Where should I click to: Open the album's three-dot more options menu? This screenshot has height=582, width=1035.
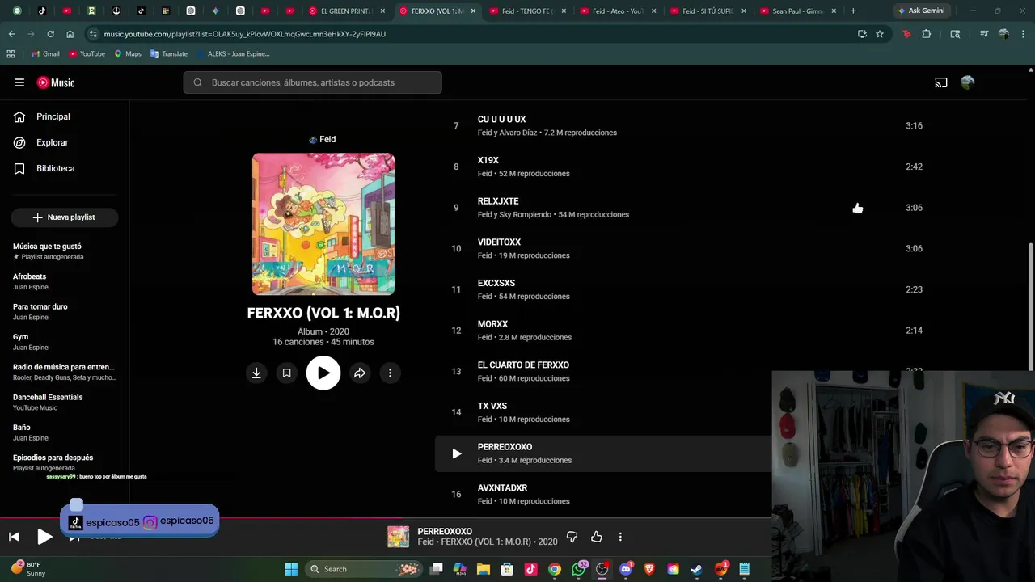point(390,373)
